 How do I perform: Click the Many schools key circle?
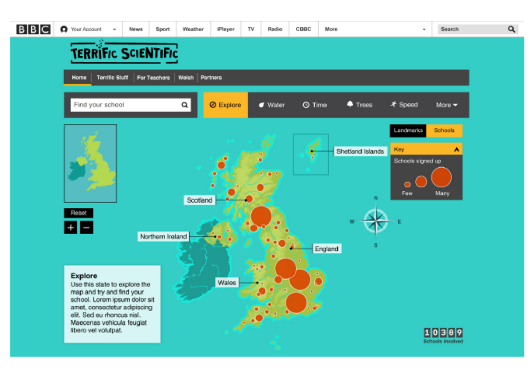[x=441, y=177]
